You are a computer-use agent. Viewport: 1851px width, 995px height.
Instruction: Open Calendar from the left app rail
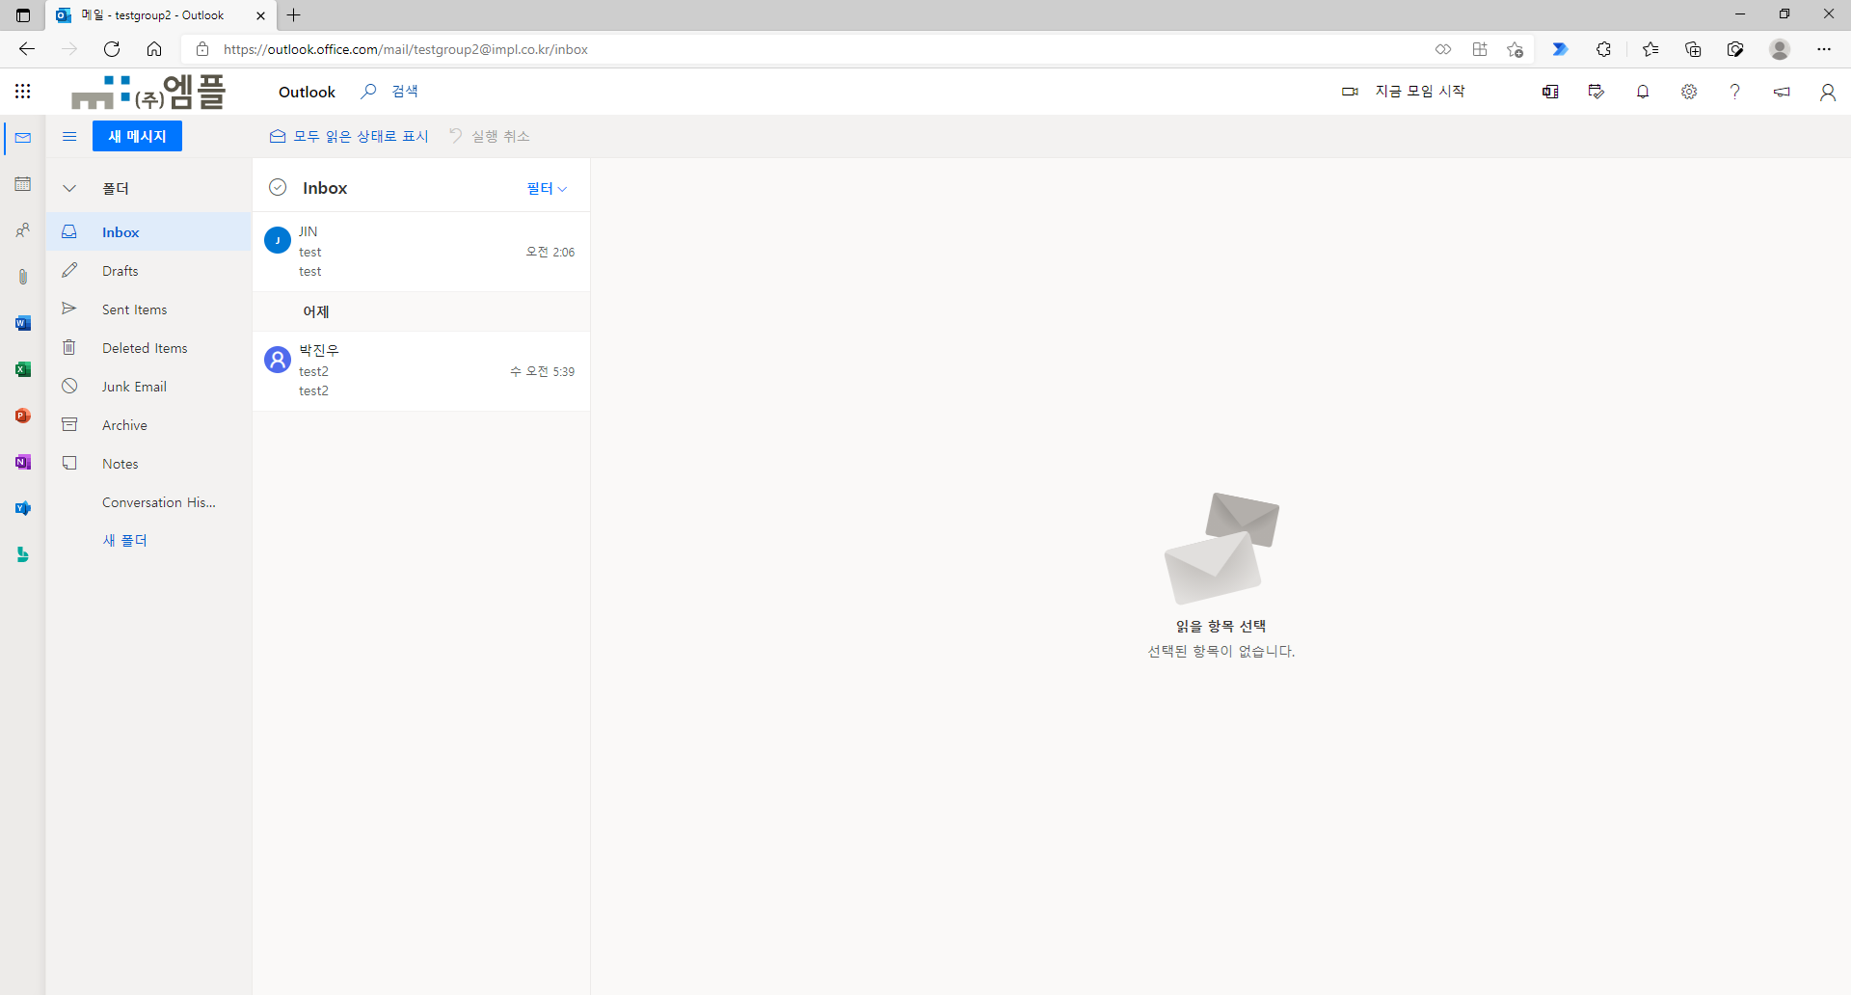click(x=23, y=184)
